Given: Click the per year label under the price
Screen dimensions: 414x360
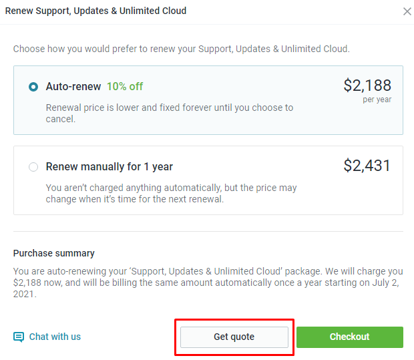Looking at the screenshot, I should click(377, 100).
